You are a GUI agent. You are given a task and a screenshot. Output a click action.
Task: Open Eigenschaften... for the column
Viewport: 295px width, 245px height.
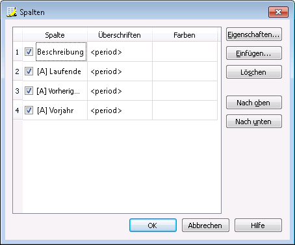point(254,34)
